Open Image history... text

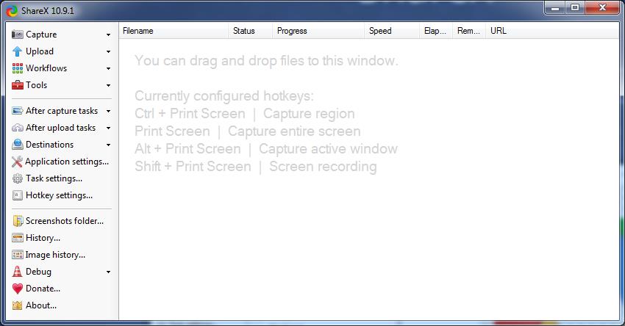55,255
